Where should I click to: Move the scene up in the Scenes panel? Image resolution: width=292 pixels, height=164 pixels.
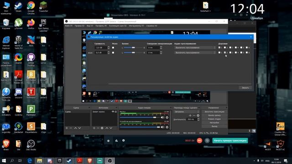point(75,128)
